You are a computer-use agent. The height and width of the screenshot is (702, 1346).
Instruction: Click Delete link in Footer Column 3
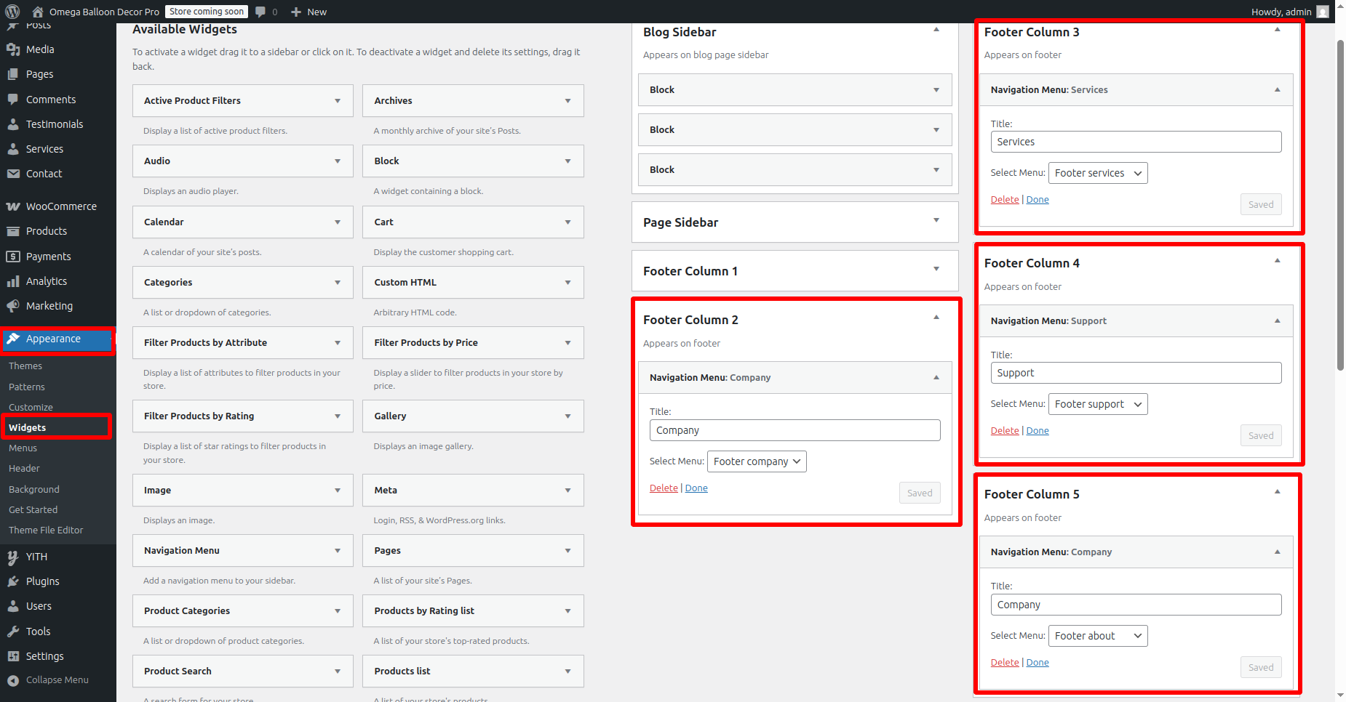pos(1004,200)
